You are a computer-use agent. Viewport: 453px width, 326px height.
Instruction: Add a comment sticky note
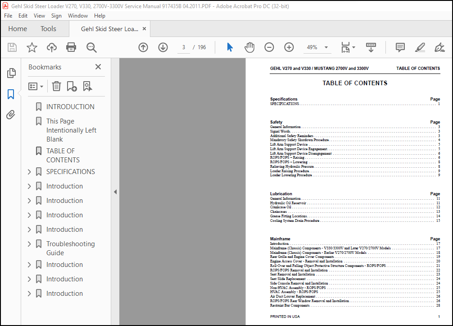pyautogui.click(x=400, y=47)
